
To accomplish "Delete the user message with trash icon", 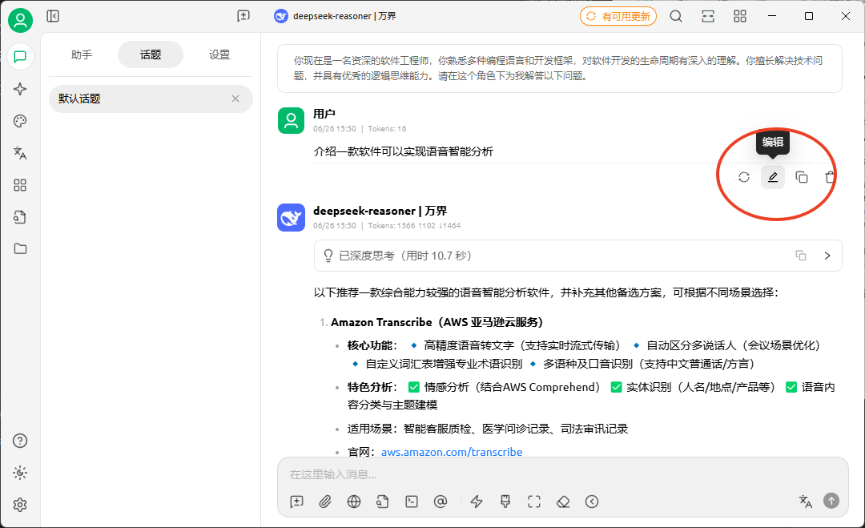I will 830,177.
